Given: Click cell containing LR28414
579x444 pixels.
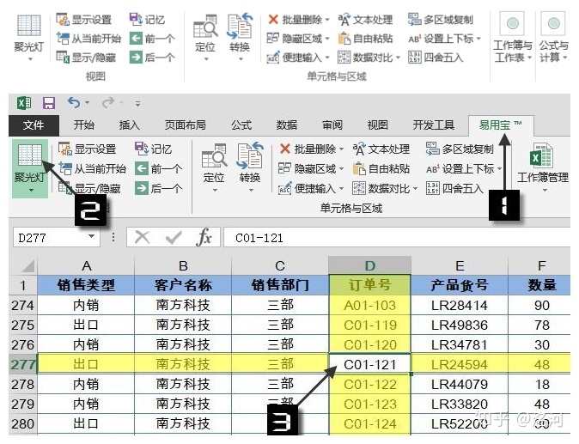Looking at the screenshot, I should coord(460,305).
